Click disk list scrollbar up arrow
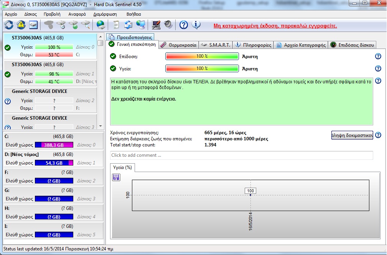The image size is (387, 255). point(100,37)
